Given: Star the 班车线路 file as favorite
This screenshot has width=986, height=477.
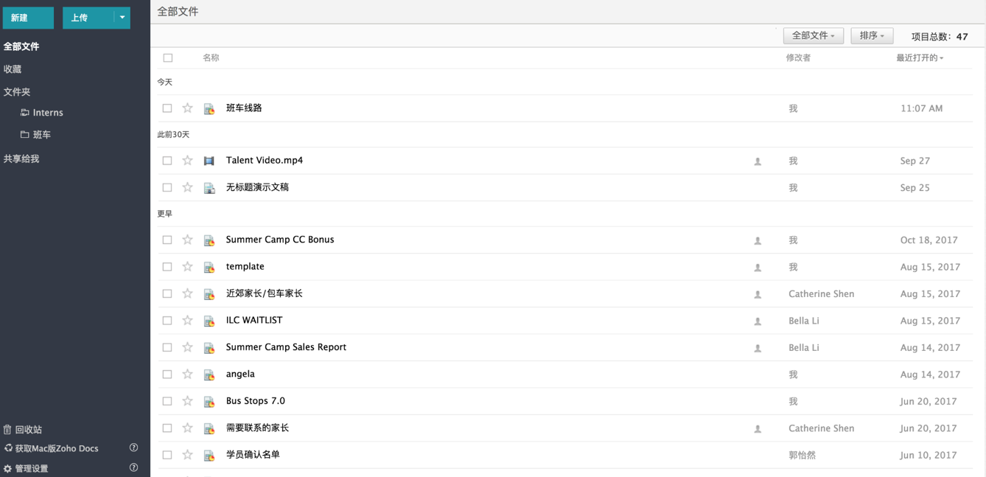Looking at the screenshot, I should pyautogui.click(x=188, y=108).
